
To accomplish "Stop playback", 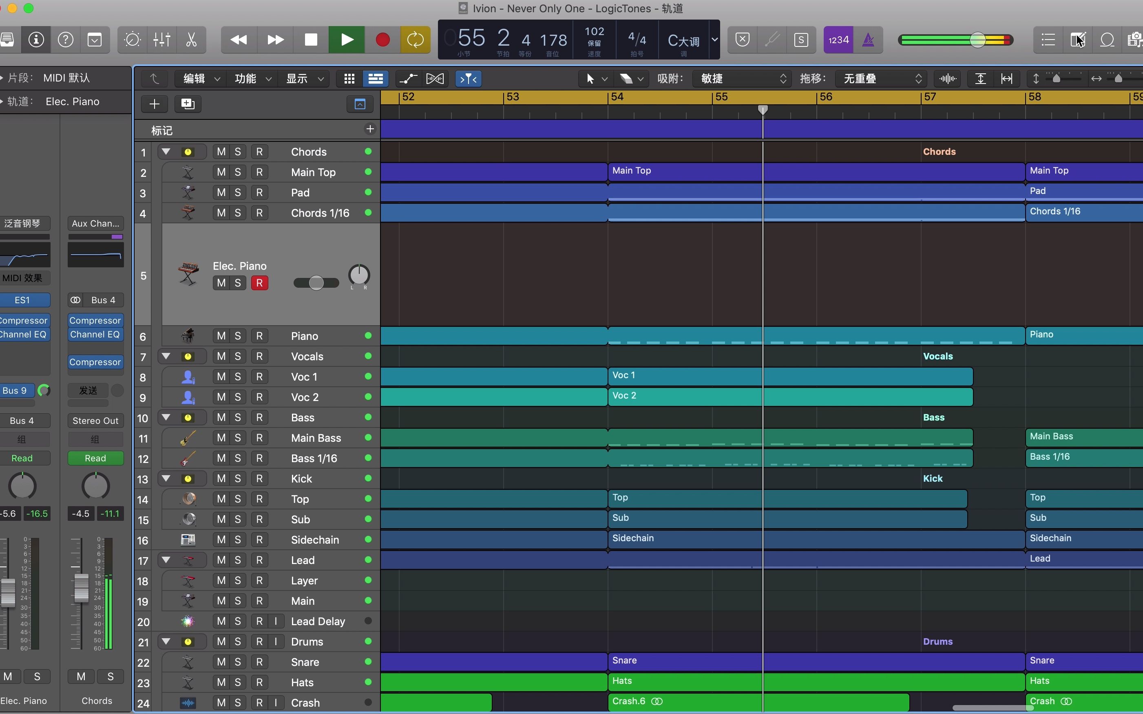I will [311, 40].
